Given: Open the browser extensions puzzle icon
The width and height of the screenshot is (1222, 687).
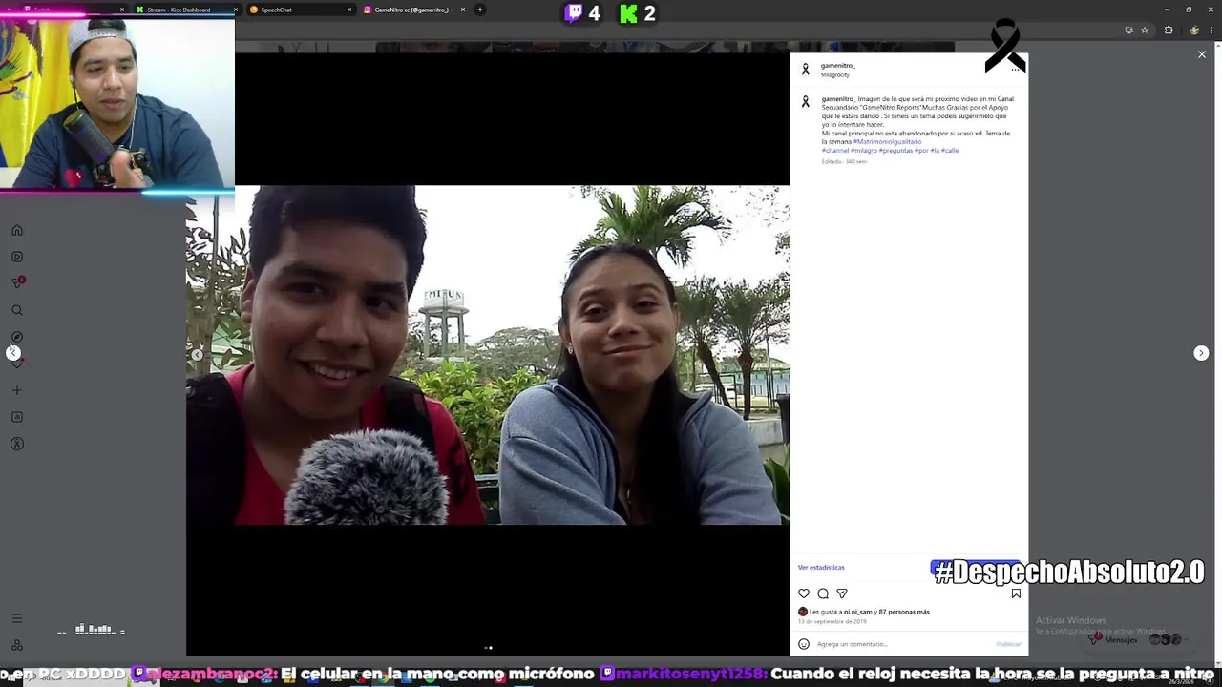Looking at the screenshot, I should click(x=1169, y=30).
